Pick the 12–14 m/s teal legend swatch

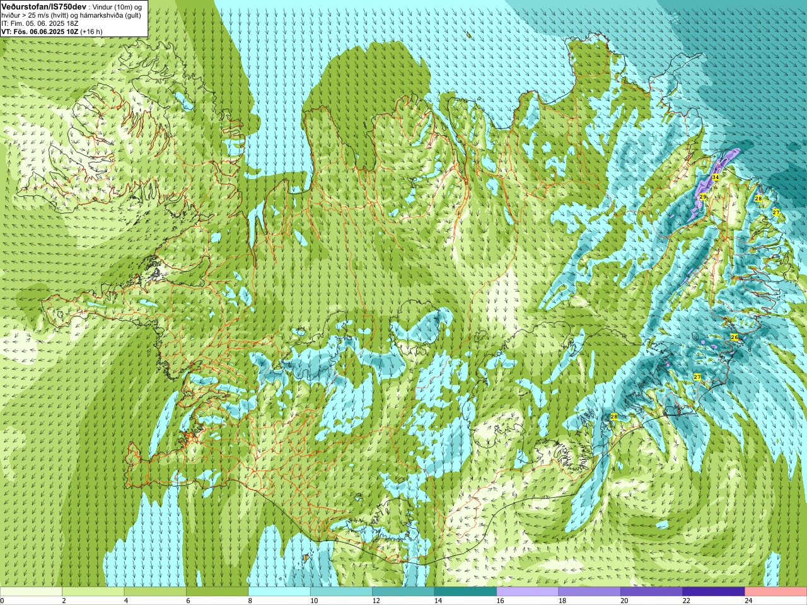point(403,592)
